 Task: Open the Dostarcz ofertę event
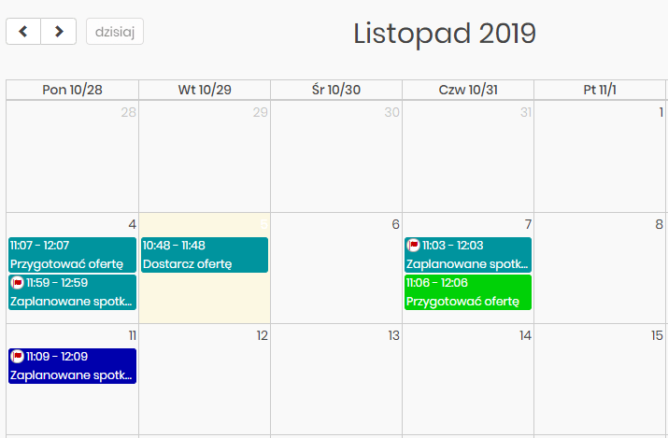pos(205,255)
